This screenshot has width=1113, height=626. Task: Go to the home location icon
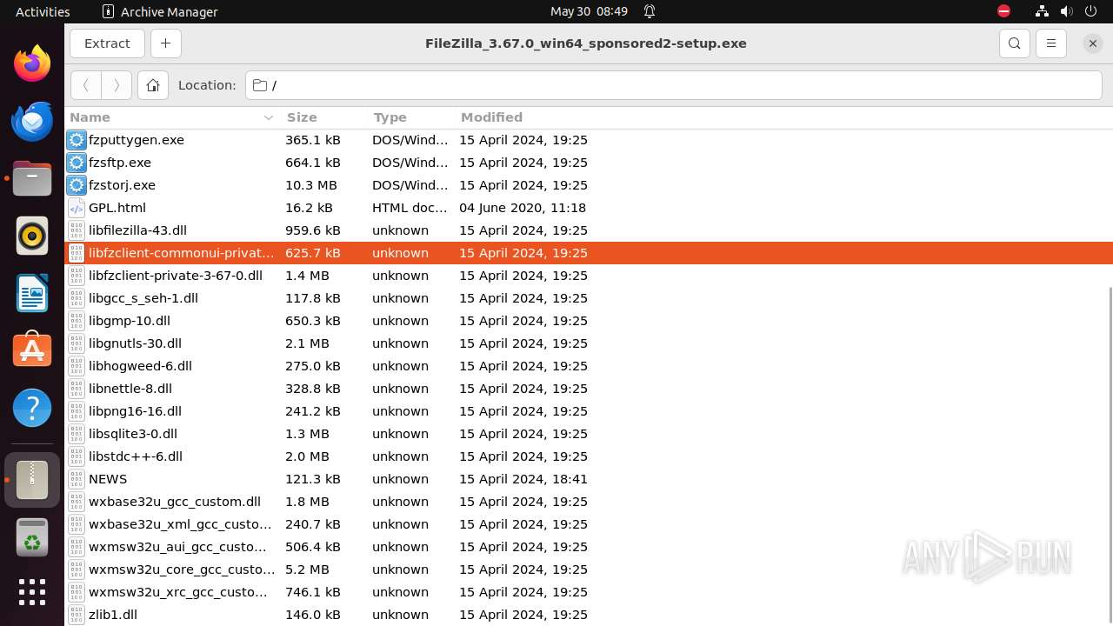(x=153, y=85)
